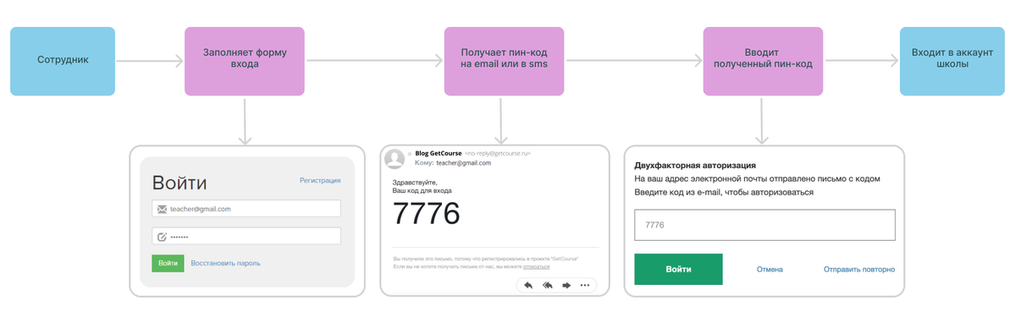Screen dimensions: 1015x328
Task: Click the reply-all double arrow icon
Action: coord(547,285)
